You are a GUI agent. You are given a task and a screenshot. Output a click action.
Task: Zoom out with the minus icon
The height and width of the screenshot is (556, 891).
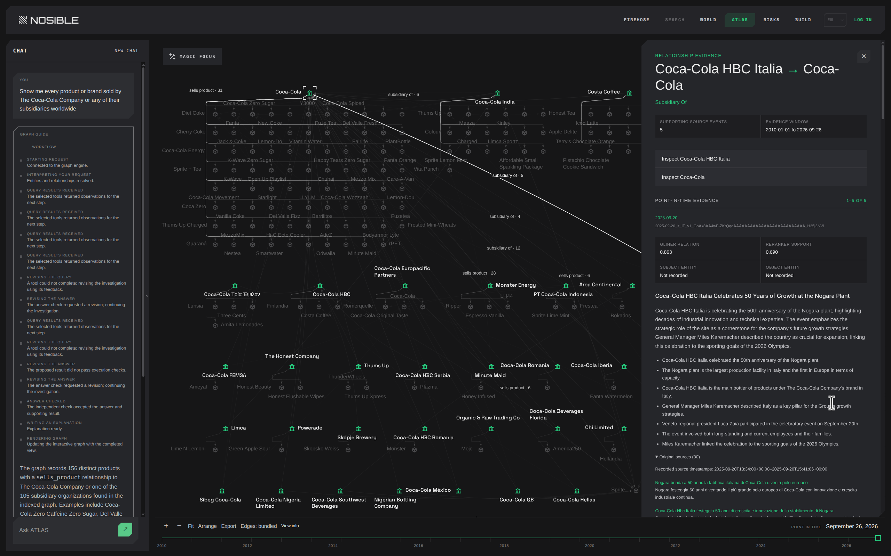179,526
